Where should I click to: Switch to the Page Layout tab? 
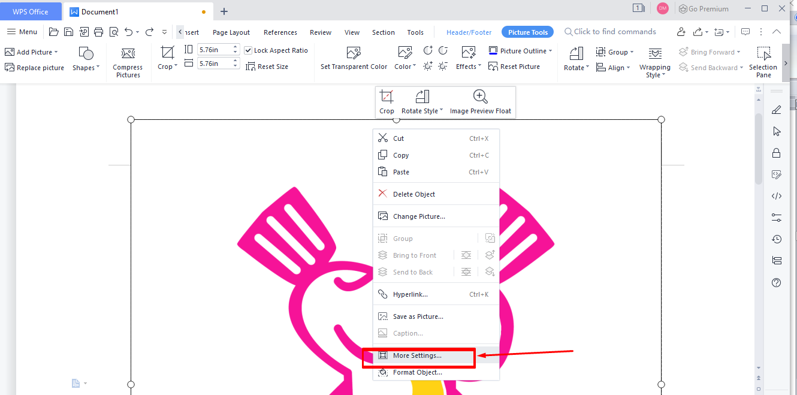[231, 32]
